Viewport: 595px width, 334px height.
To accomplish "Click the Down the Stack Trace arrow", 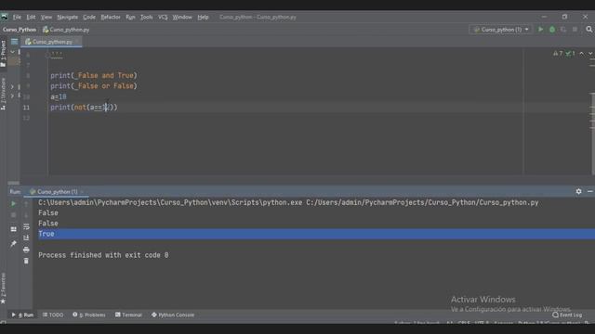I will pyautogui.click(x=26, y=215).
